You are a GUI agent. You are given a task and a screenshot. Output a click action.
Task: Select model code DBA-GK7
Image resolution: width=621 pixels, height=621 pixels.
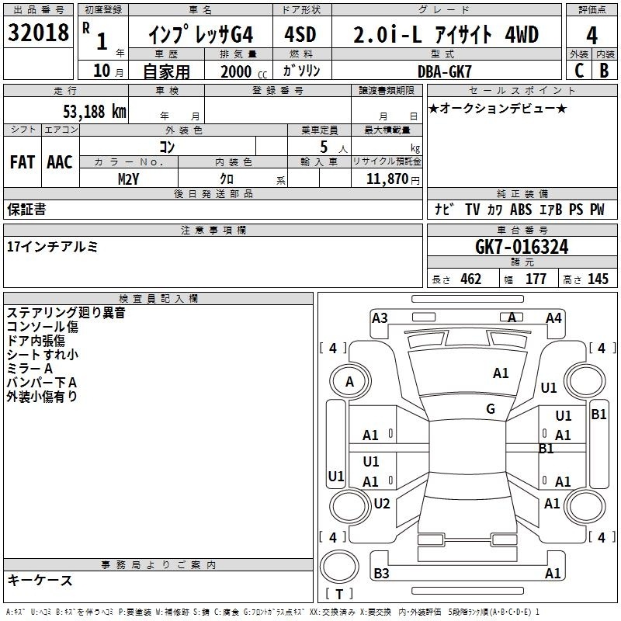tap(444, 71)
